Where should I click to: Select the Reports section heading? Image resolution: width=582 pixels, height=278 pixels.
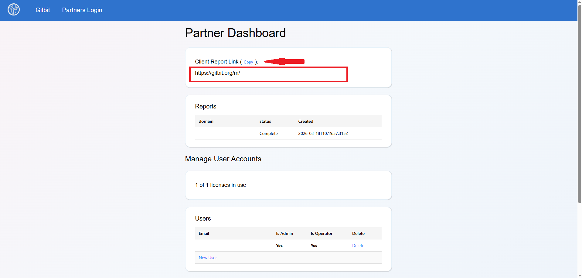[206, 106]
